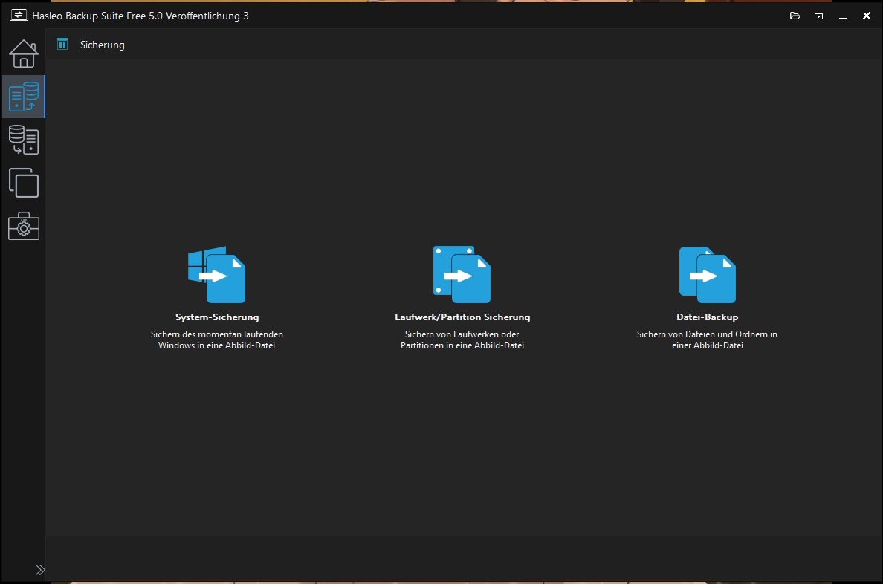Click the Datei-Backup files icon
Viewport: 883px width, 584px height.
click(708, 274)
